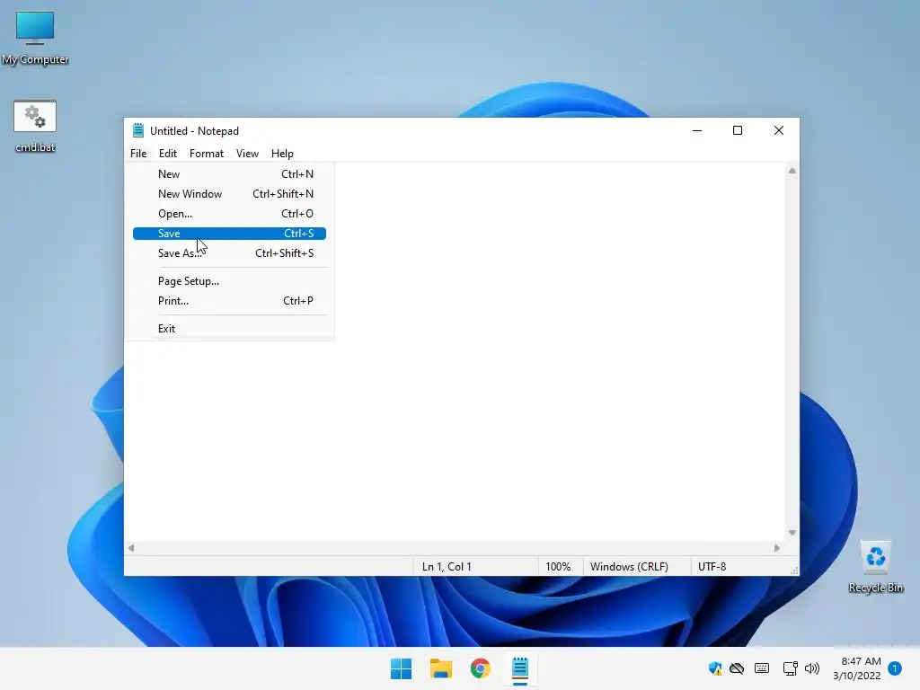Choose New from the File menu
The width and height of the screenshot is (920, 690).
coord(229,174)
